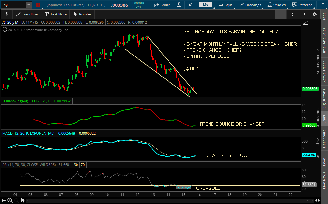
Task: Click the red symbol link indicator
Action: point(38,5)
